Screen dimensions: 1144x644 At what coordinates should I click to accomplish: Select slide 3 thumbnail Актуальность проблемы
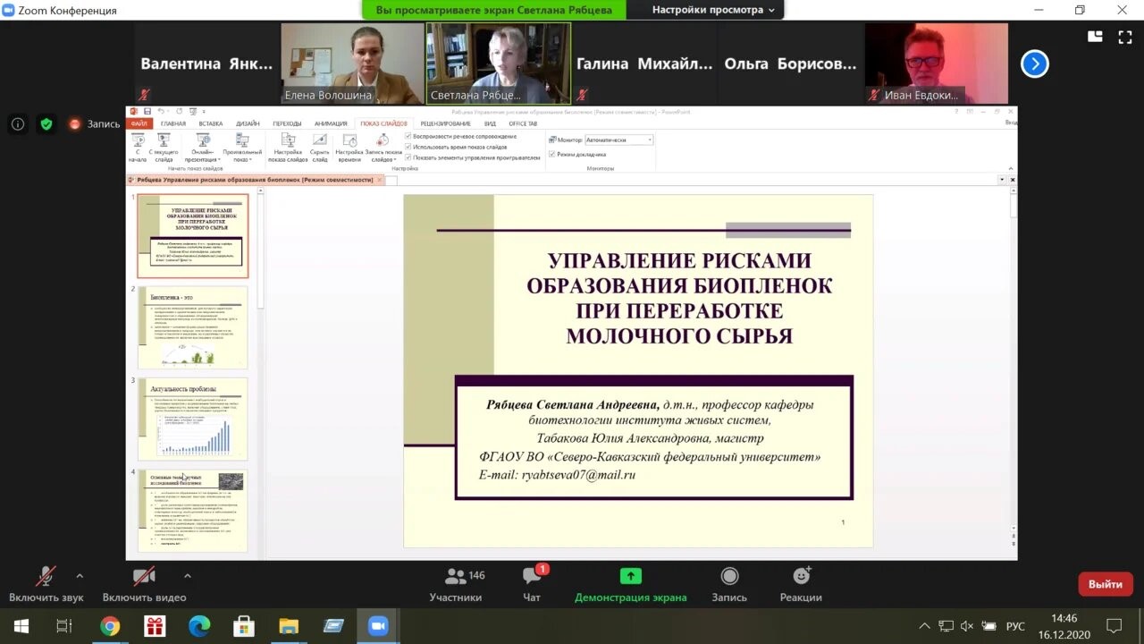click(192, 419)
